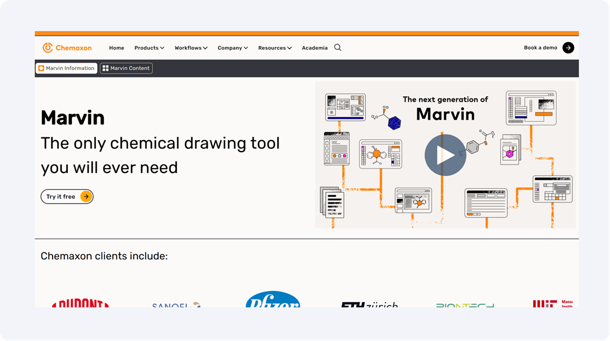
Task: Click the 'Chemaxon clients include:' text
Action: click(104, 256)
